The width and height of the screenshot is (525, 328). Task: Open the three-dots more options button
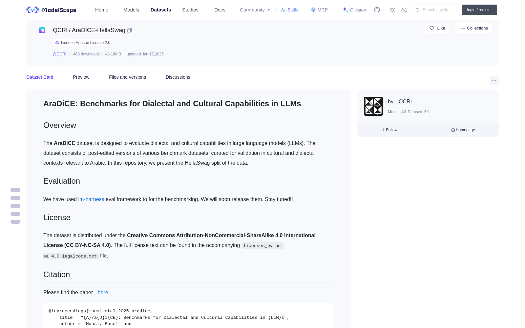[x=494, y=80]
